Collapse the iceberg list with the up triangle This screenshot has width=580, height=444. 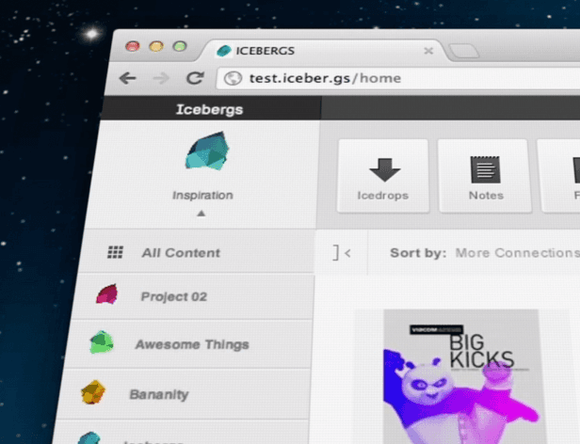click(201, 214)
